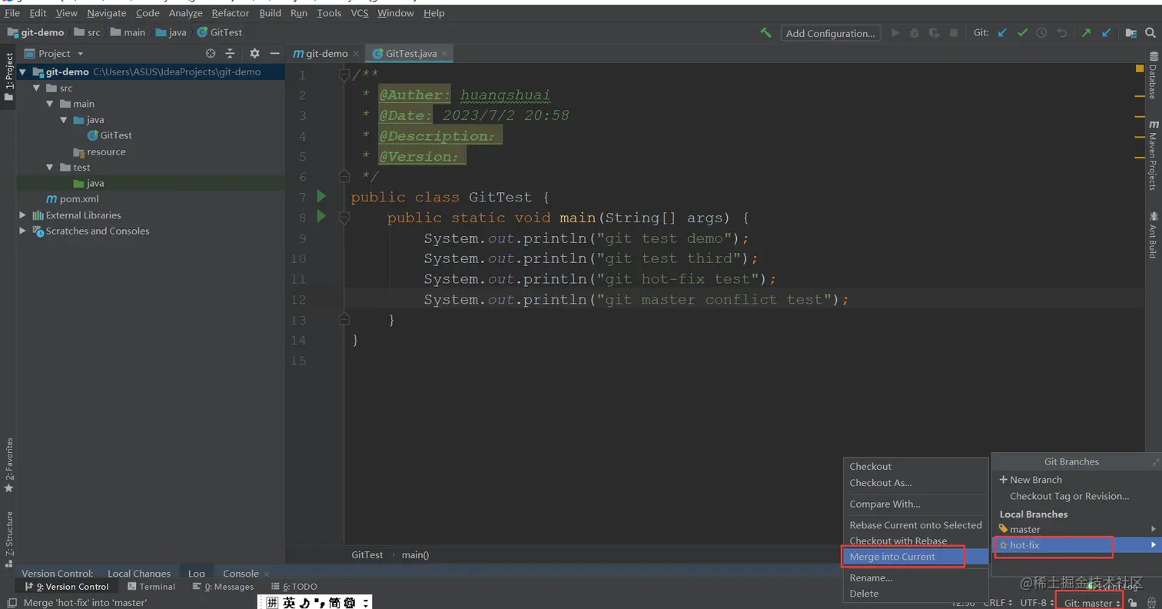Open the VCS menu

[360, 13]
